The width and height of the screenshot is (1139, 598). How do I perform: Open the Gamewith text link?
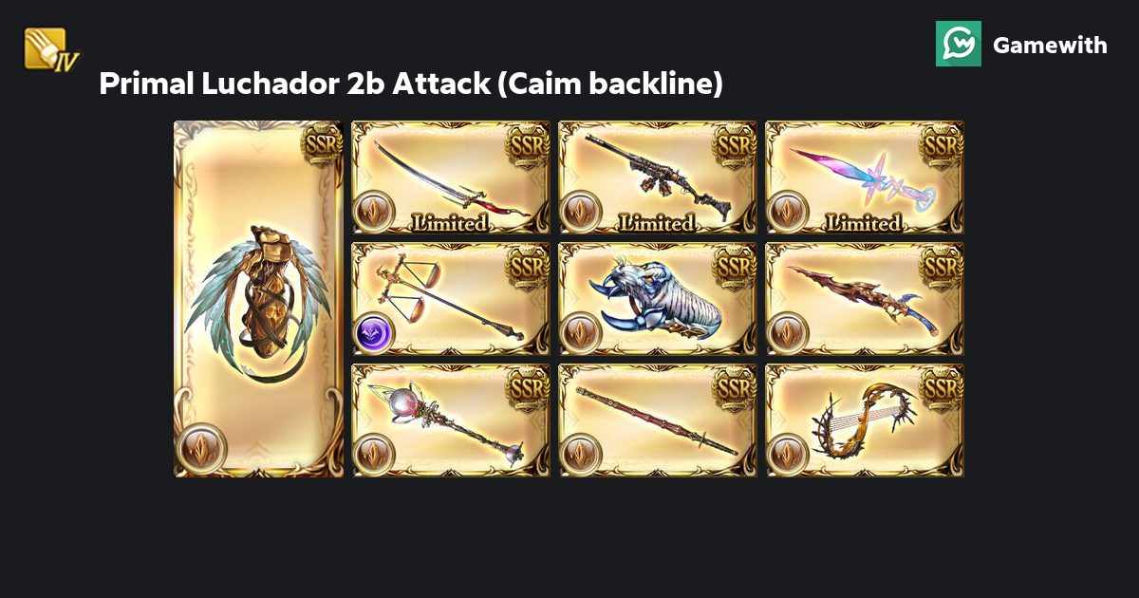coord(1050,45)
